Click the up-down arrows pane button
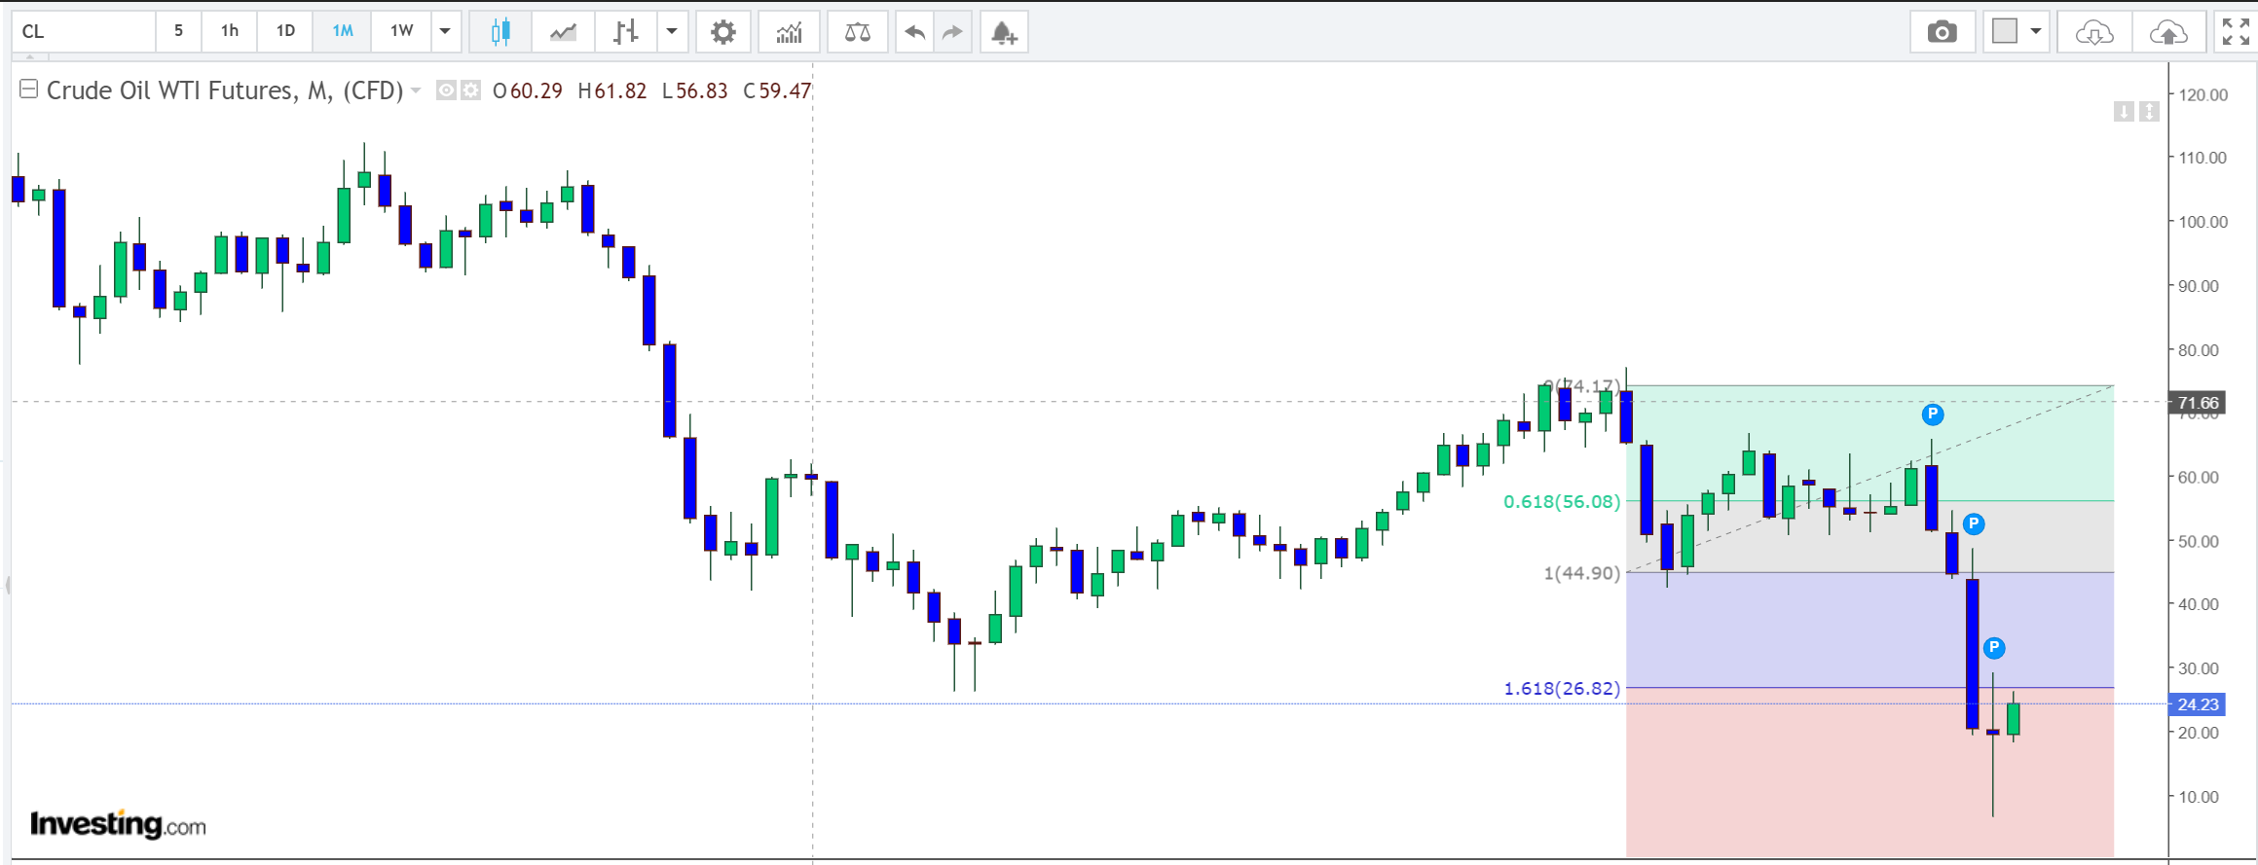 [2149, 112]
